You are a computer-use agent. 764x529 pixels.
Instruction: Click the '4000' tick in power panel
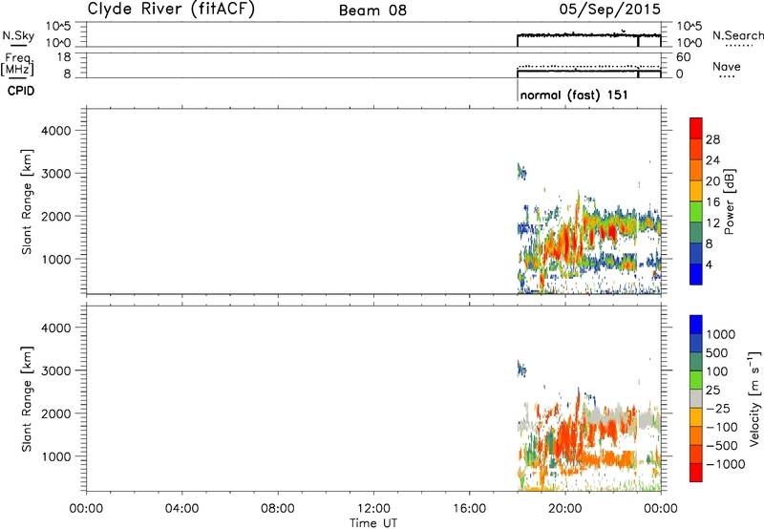click(55, 131)
